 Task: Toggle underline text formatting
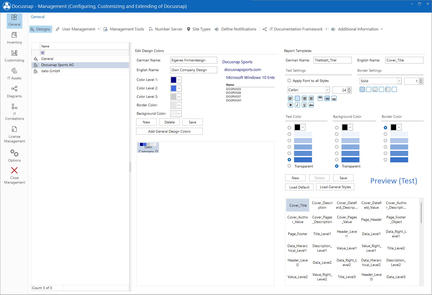pyautogui.click(x=304, y=105)
